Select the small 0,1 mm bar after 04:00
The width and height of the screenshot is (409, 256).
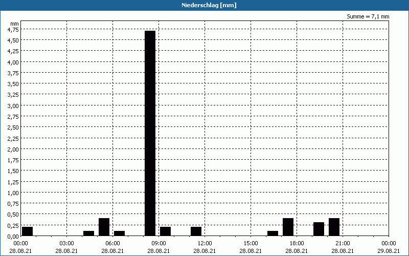88,233
